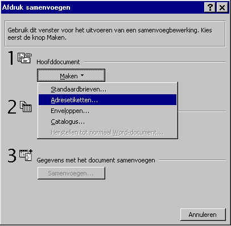The height and width of the screenshot is (226, 231).
Task: Click the large step number 2
Action: click(12, 107)
